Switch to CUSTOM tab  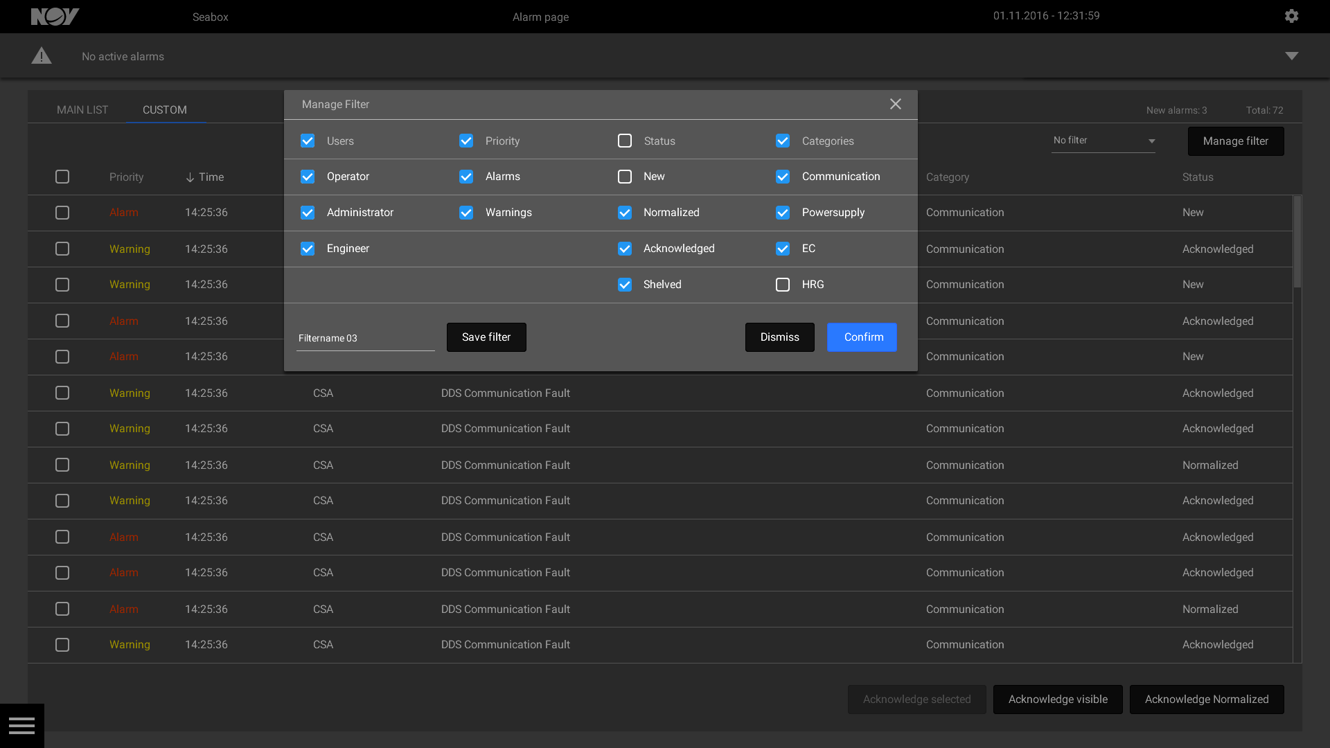tap(165, 109)
